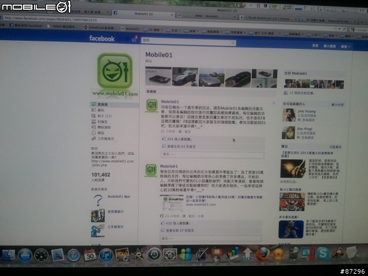Switch to Firefox in the Dock

tap(263, 254)
